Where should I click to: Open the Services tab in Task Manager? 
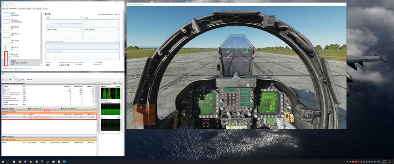click(x=45, y=9)
